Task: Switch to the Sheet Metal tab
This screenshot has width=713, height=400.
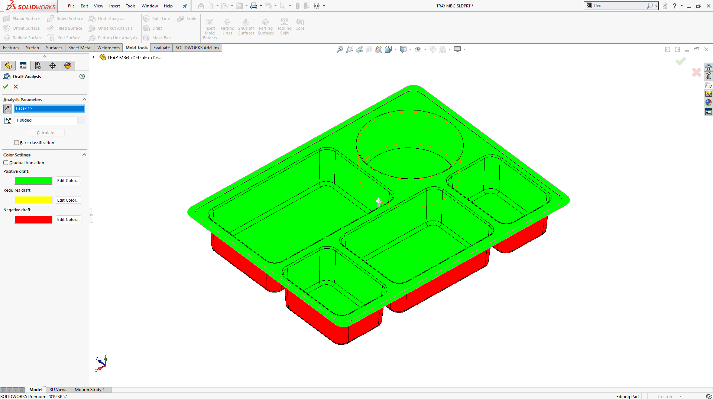Action: click(x=80, y=48)
